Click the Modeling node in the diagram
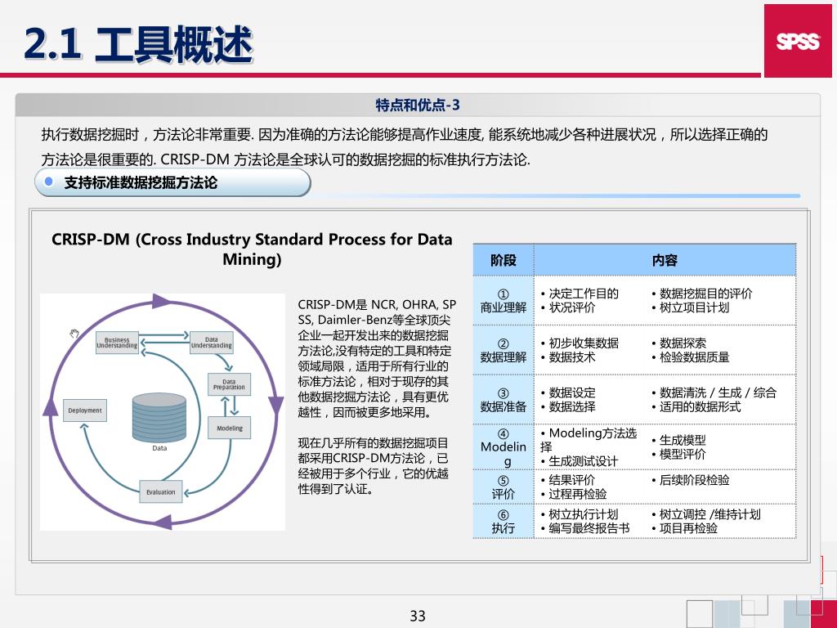Viewport: 837px width, 628px height. point(230,428)
